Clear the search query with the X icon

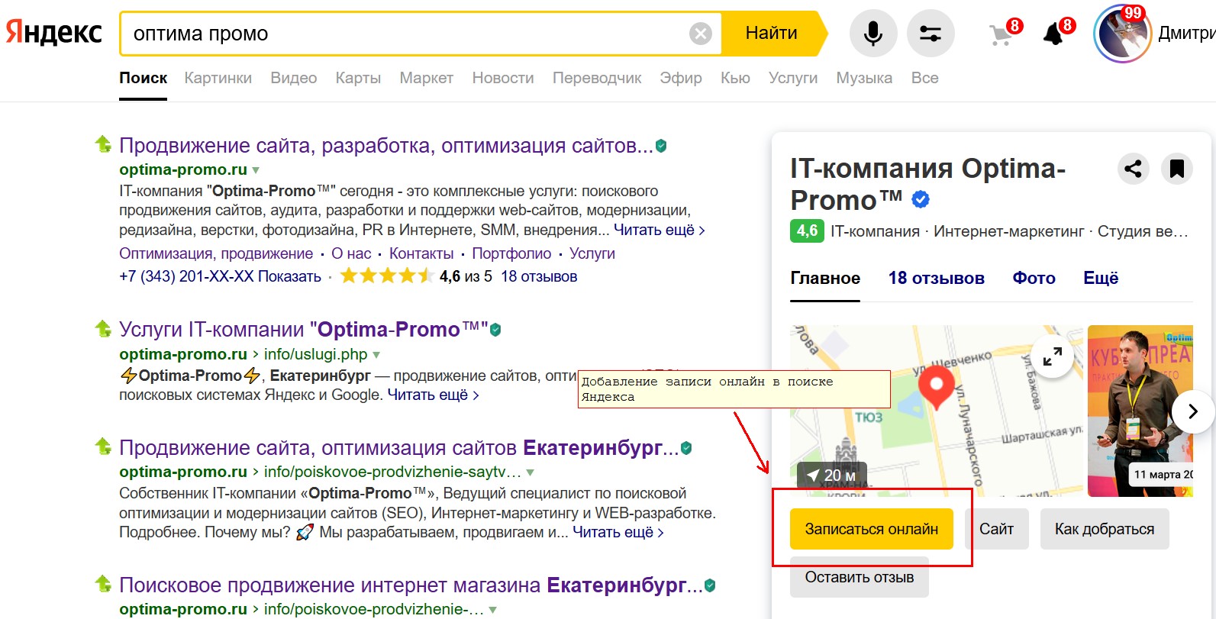tap(700, 34)
